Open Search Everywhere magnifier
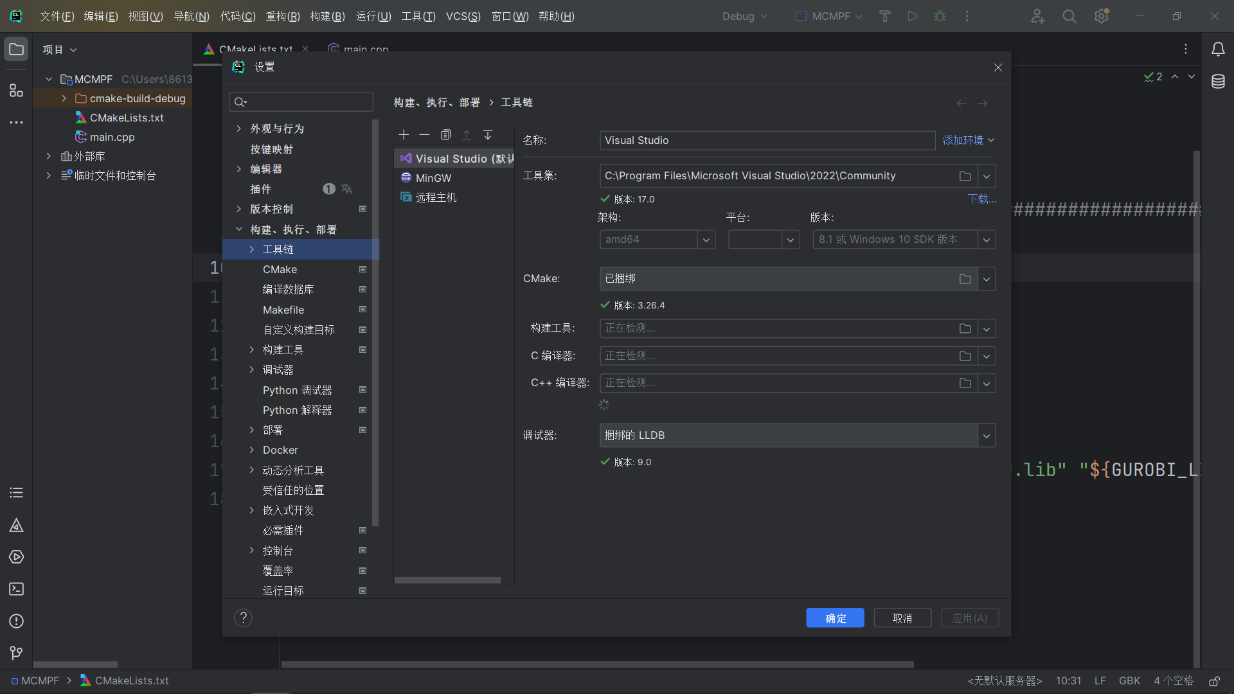This screenshot has height=694, width=1234. pyautogui.click(x=1069, y=16)
